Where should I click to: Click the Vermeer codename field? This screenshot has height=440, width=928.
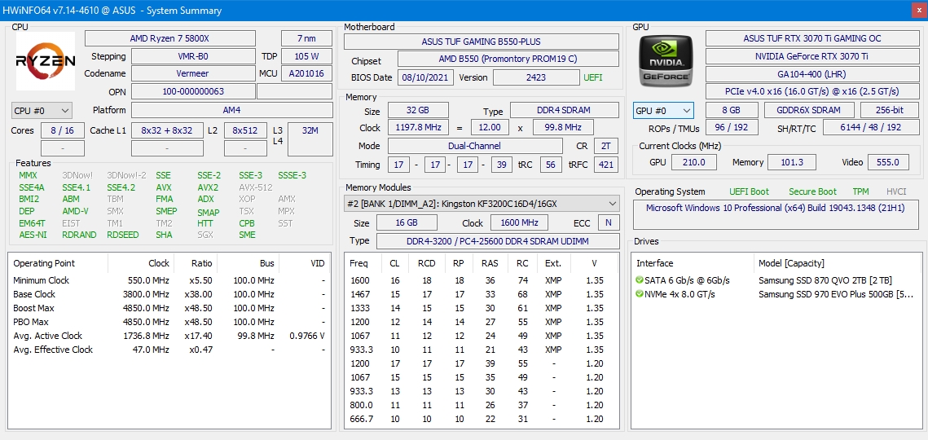pos(193,74)
